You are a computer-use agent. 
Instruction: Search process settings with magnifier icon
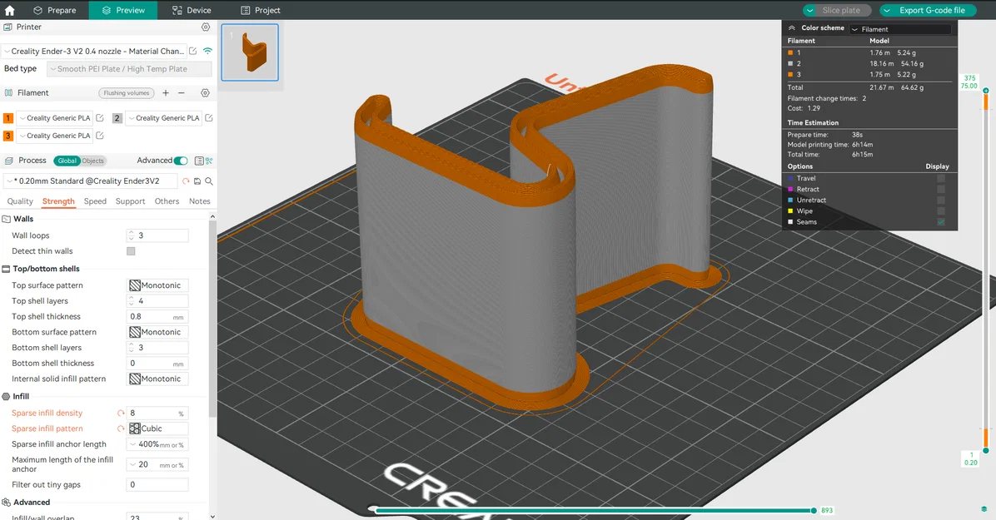click(x=208, y=181)
